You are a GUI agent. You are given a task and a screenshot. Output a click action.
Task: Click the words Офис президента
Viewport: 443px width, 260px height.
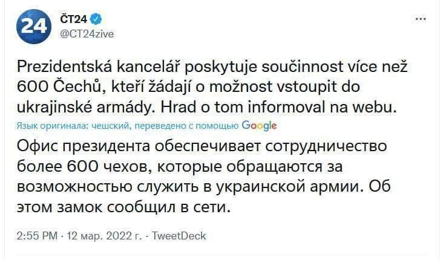pos(84,146)
